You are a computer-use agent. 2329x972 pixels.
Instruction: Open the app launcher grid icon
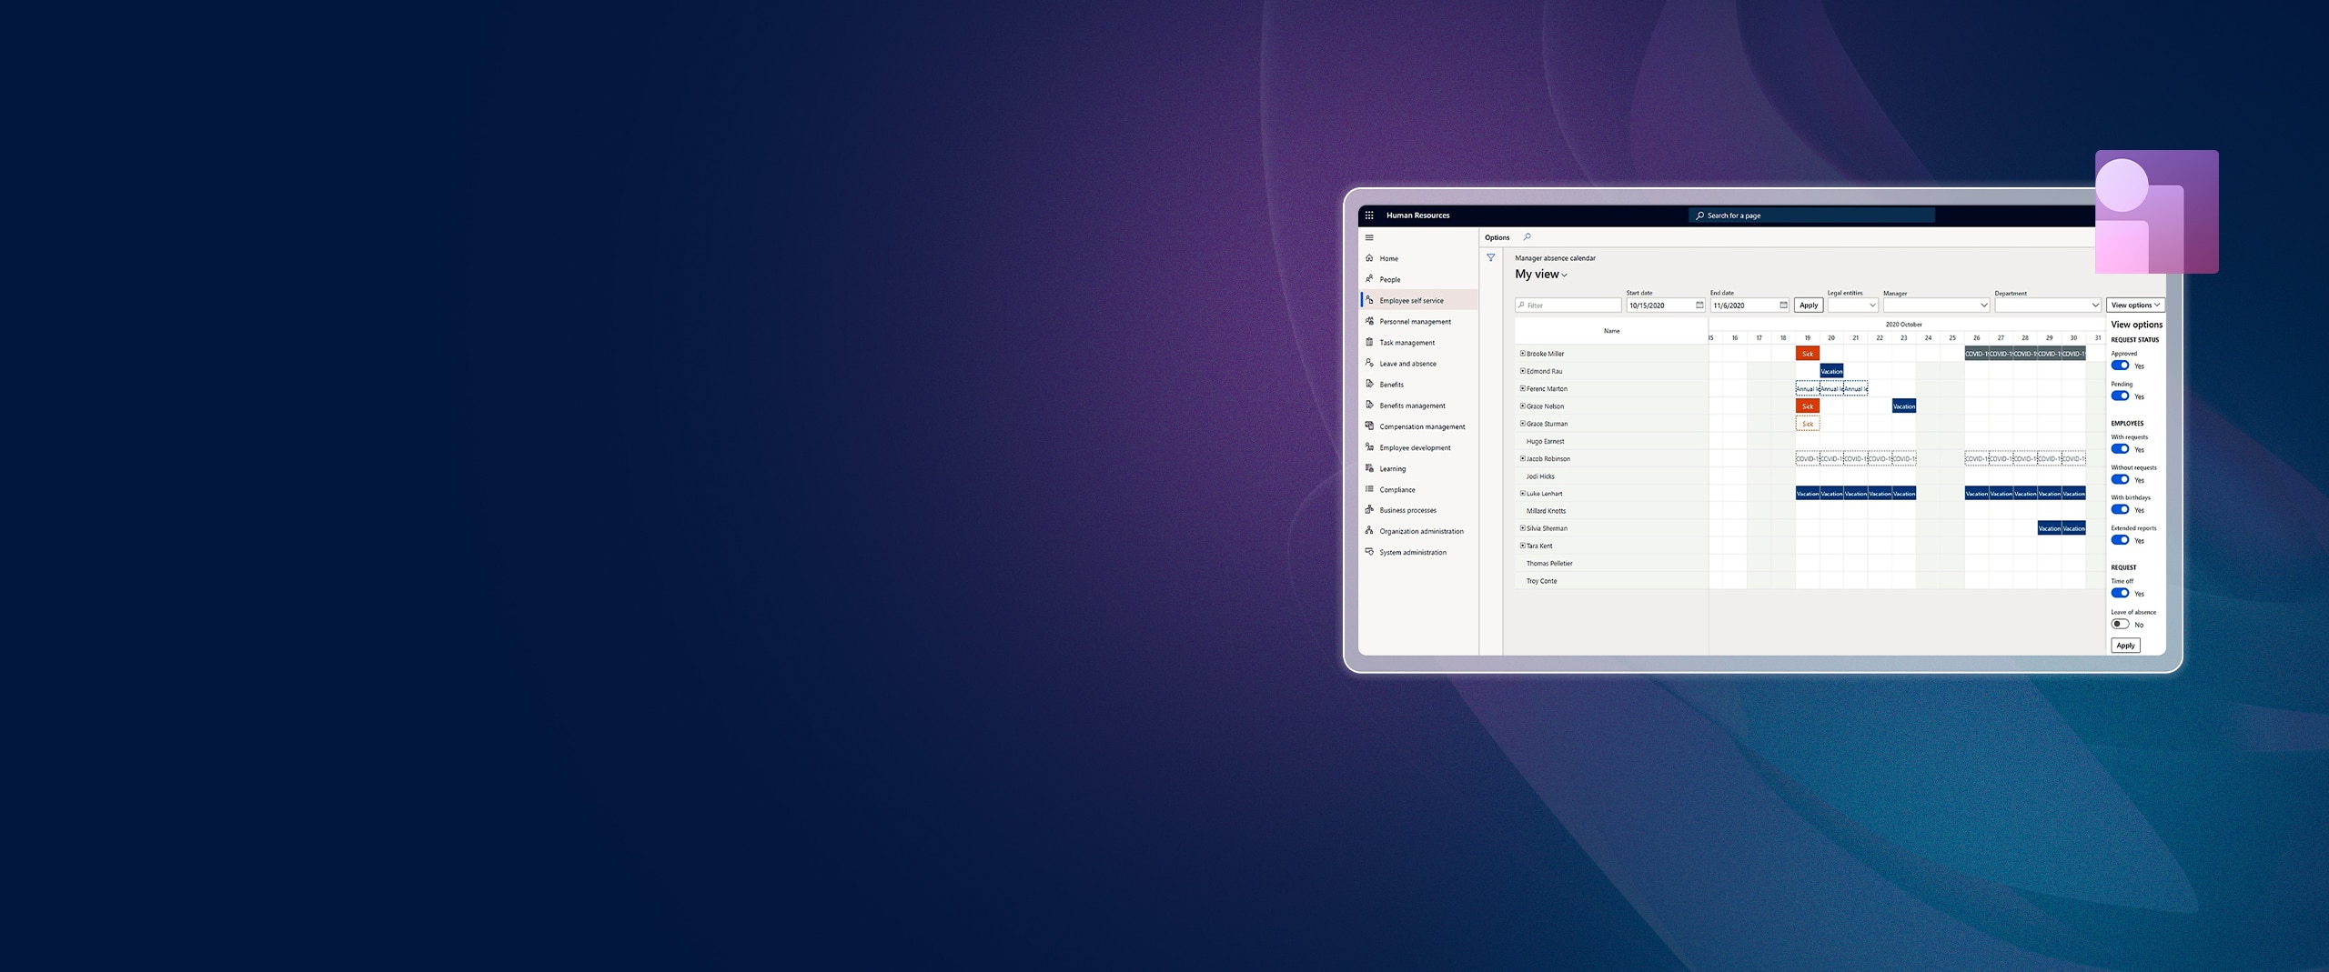pyautogui.click(x=1370, y=215)
